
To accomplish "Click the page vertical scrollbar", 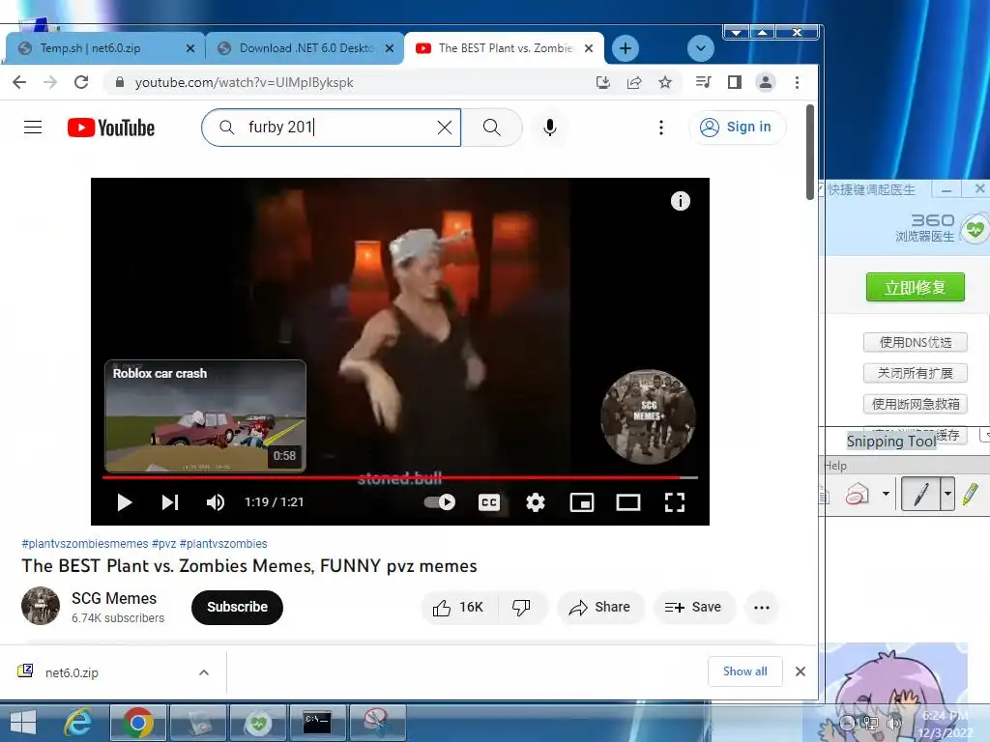I will [x=810, y=152].
